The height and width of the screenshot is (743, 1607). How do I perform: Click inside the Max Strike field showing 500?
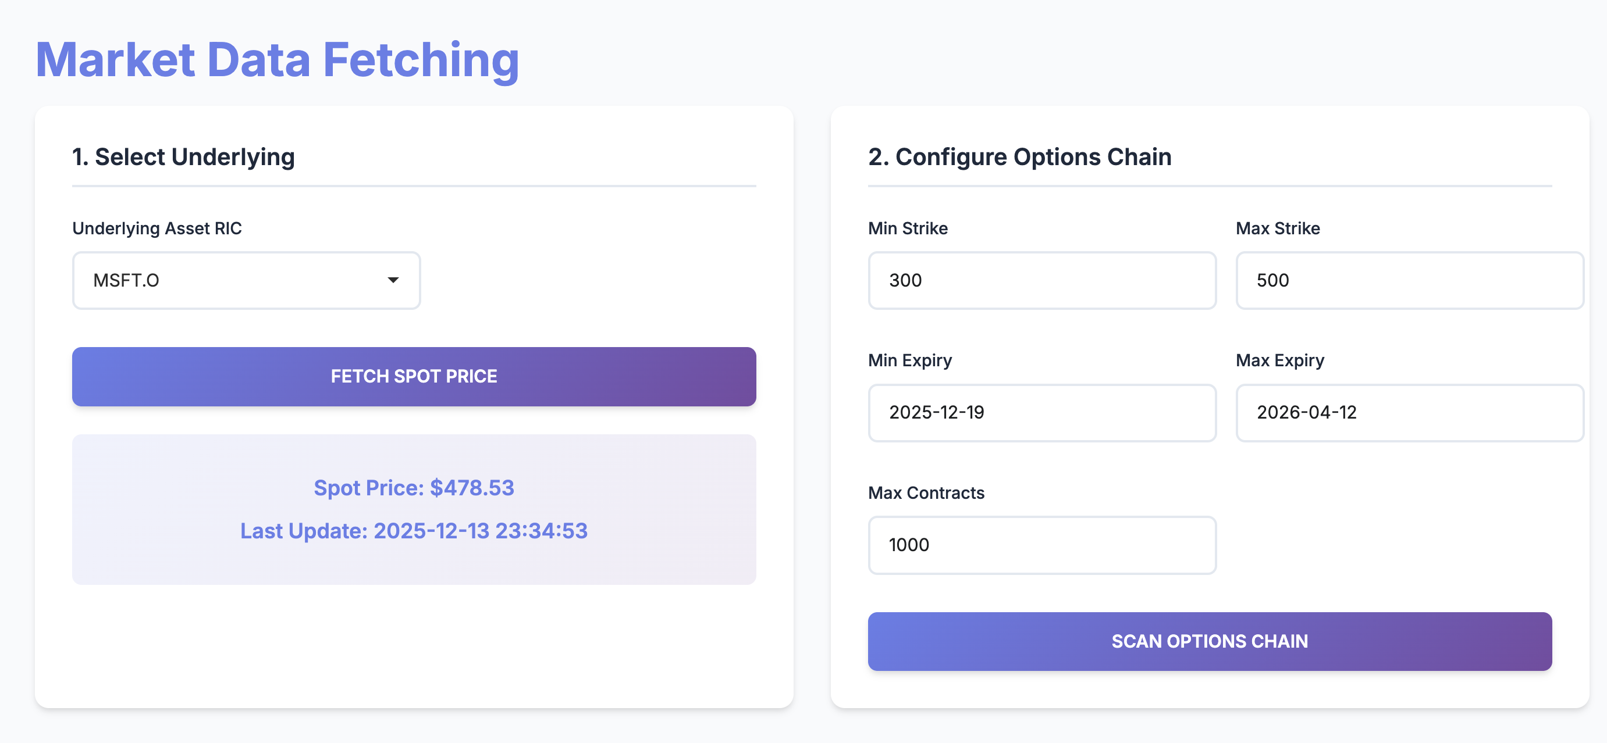(x=1409, y=280)
